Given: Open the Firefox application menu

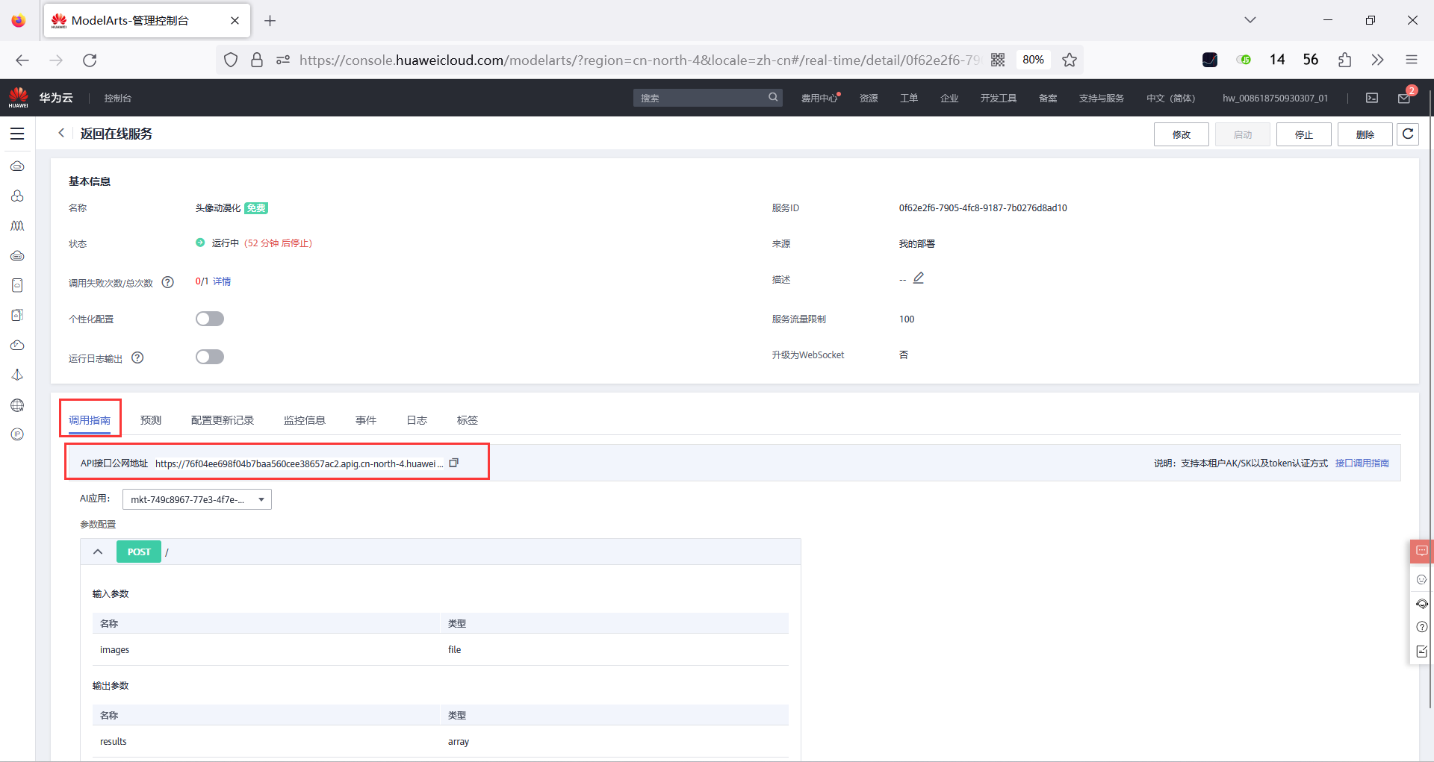Looking at the screenshot, I should 1411,60.
